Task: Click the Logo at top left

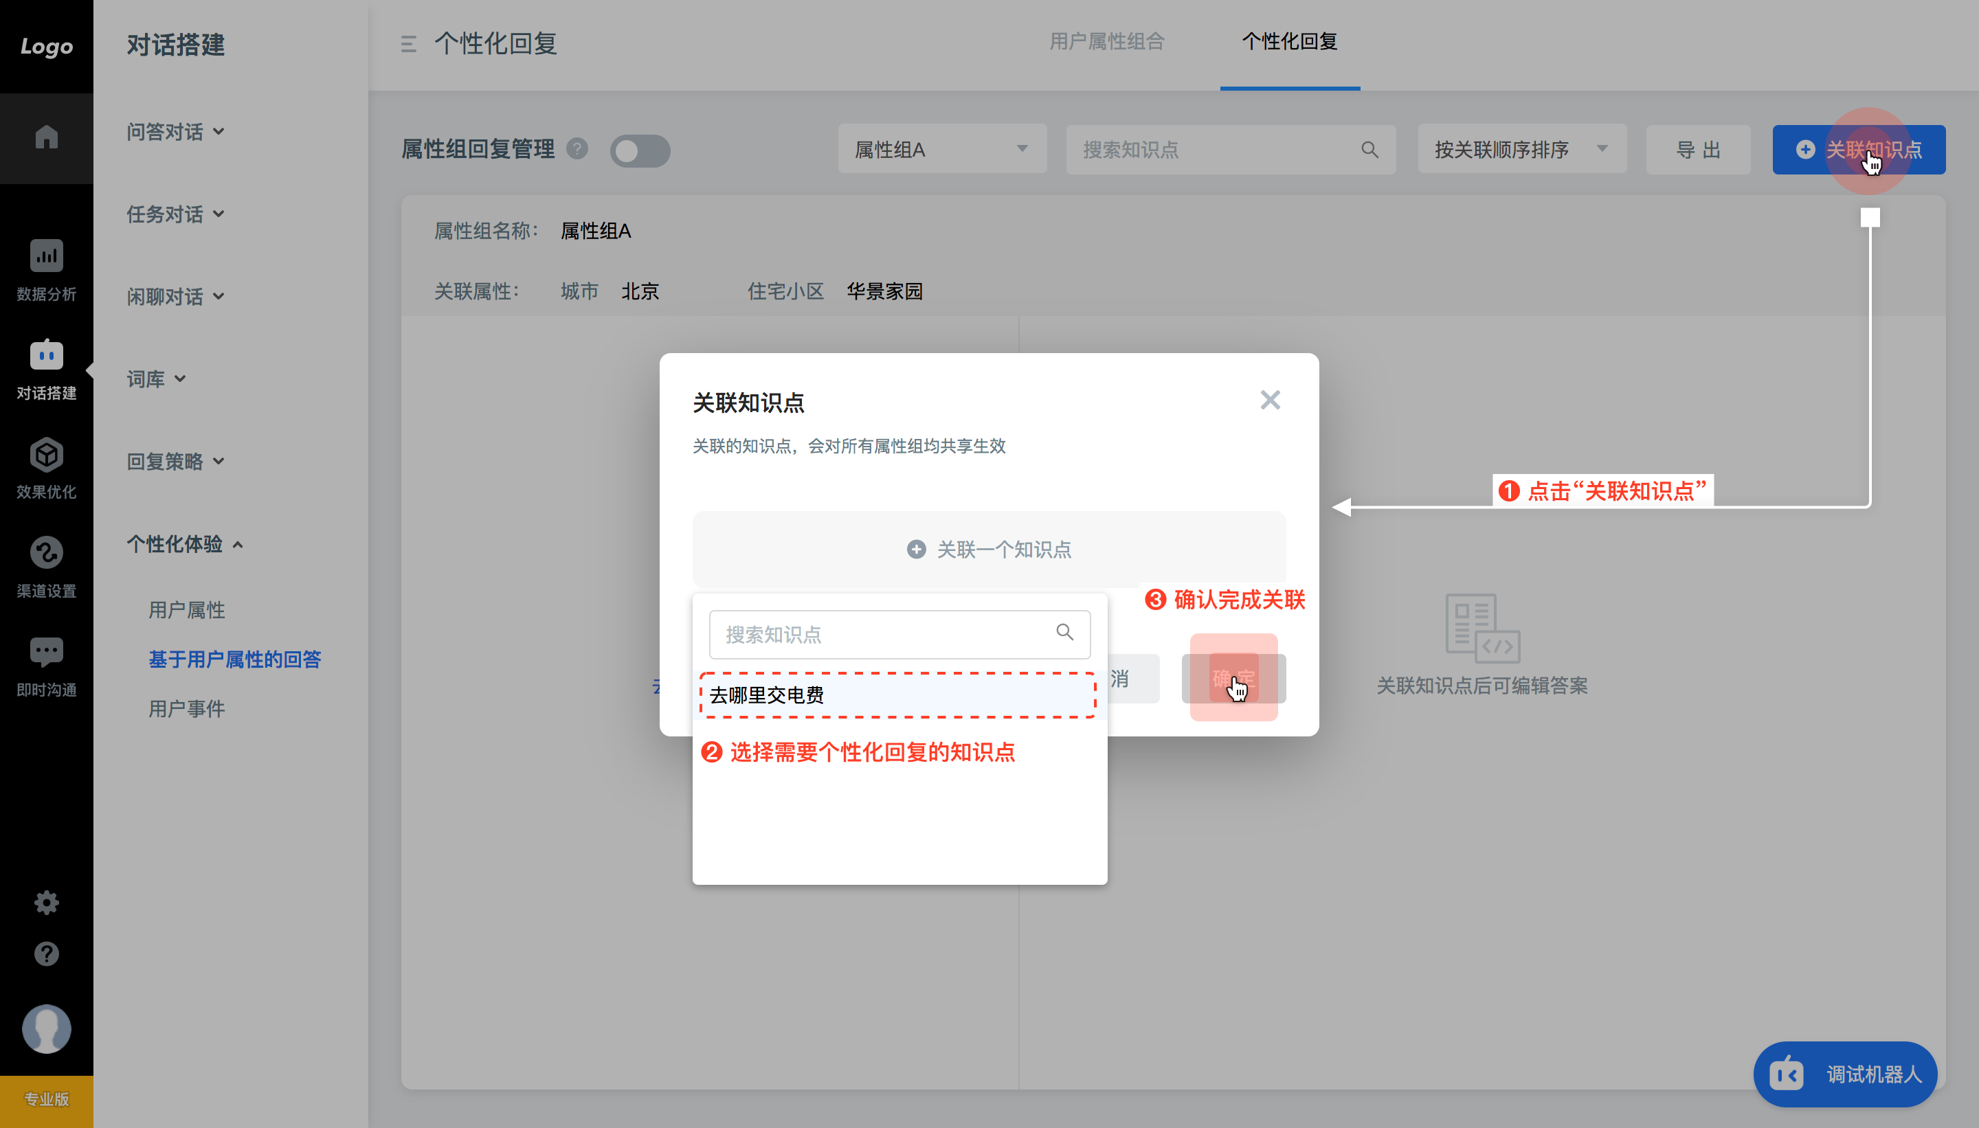Action: (x=47, y=47)
